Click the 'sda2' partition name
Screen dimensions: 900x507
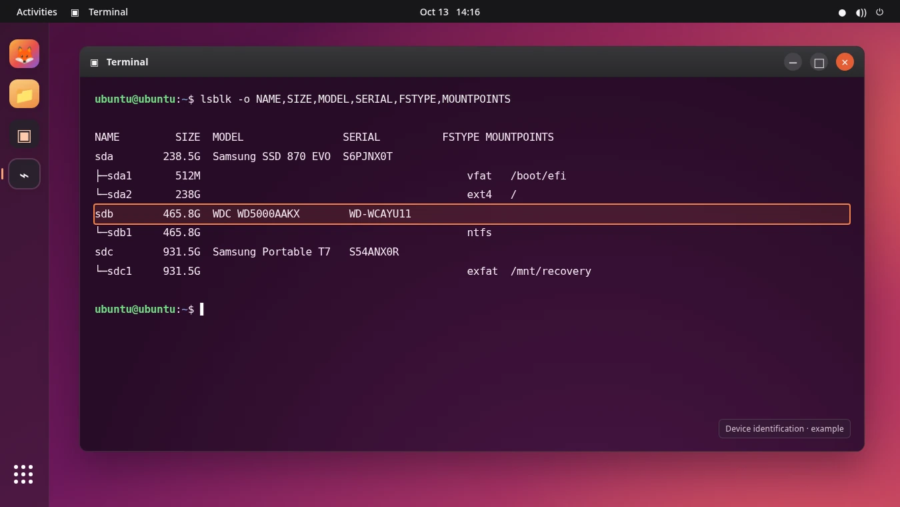coord(119,194)
